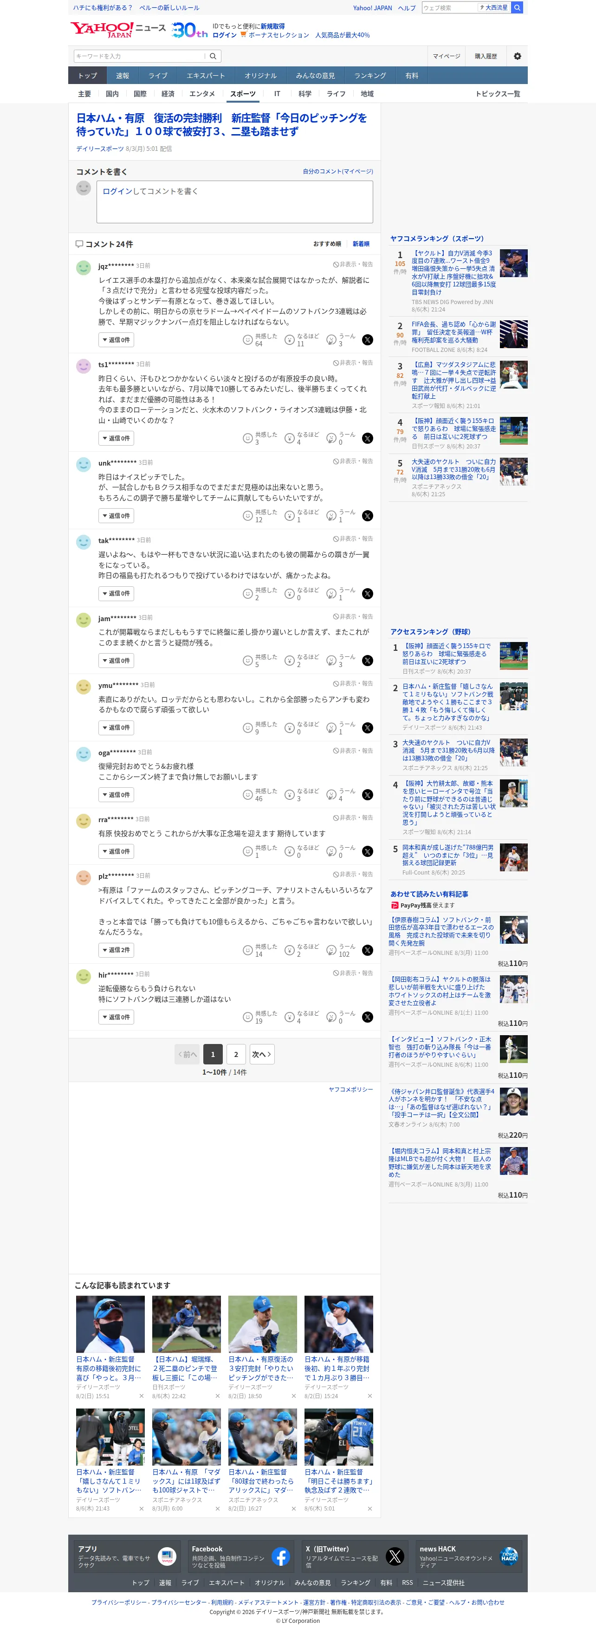Open settings via the gear icon
This screenshot has height=1634, width=596.
pyautogui.click(x=518, y=57)
